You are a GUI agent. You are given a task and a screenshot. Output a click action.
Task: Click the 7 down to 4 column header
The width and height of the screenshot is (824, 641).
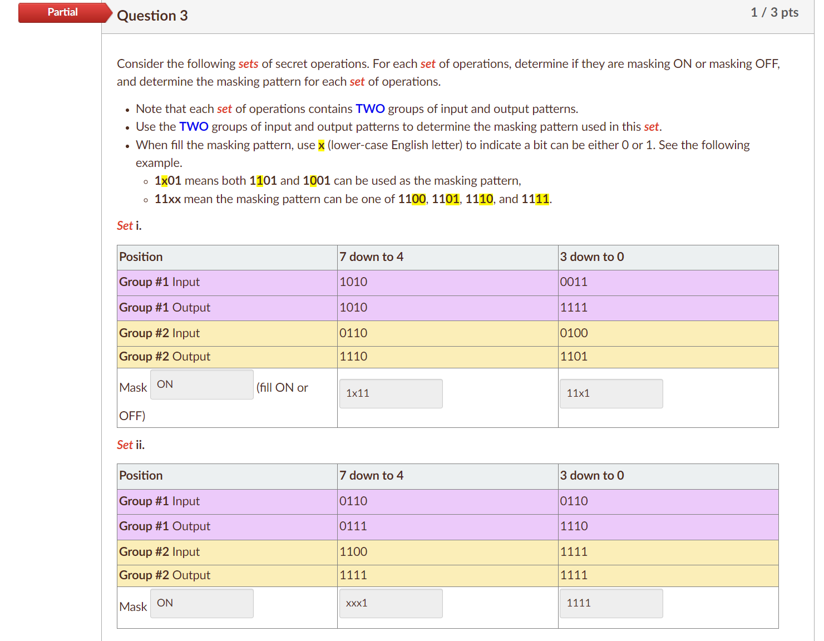click(372, 257)
